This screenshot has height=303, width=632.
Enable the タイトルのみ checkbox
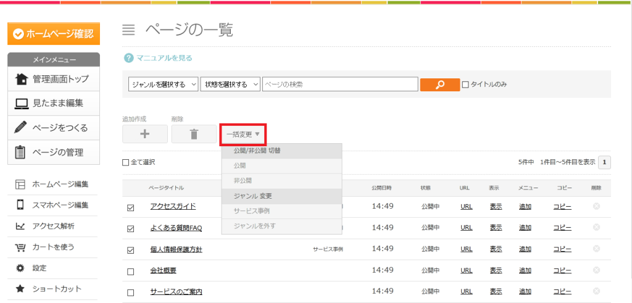pos(466,85)
